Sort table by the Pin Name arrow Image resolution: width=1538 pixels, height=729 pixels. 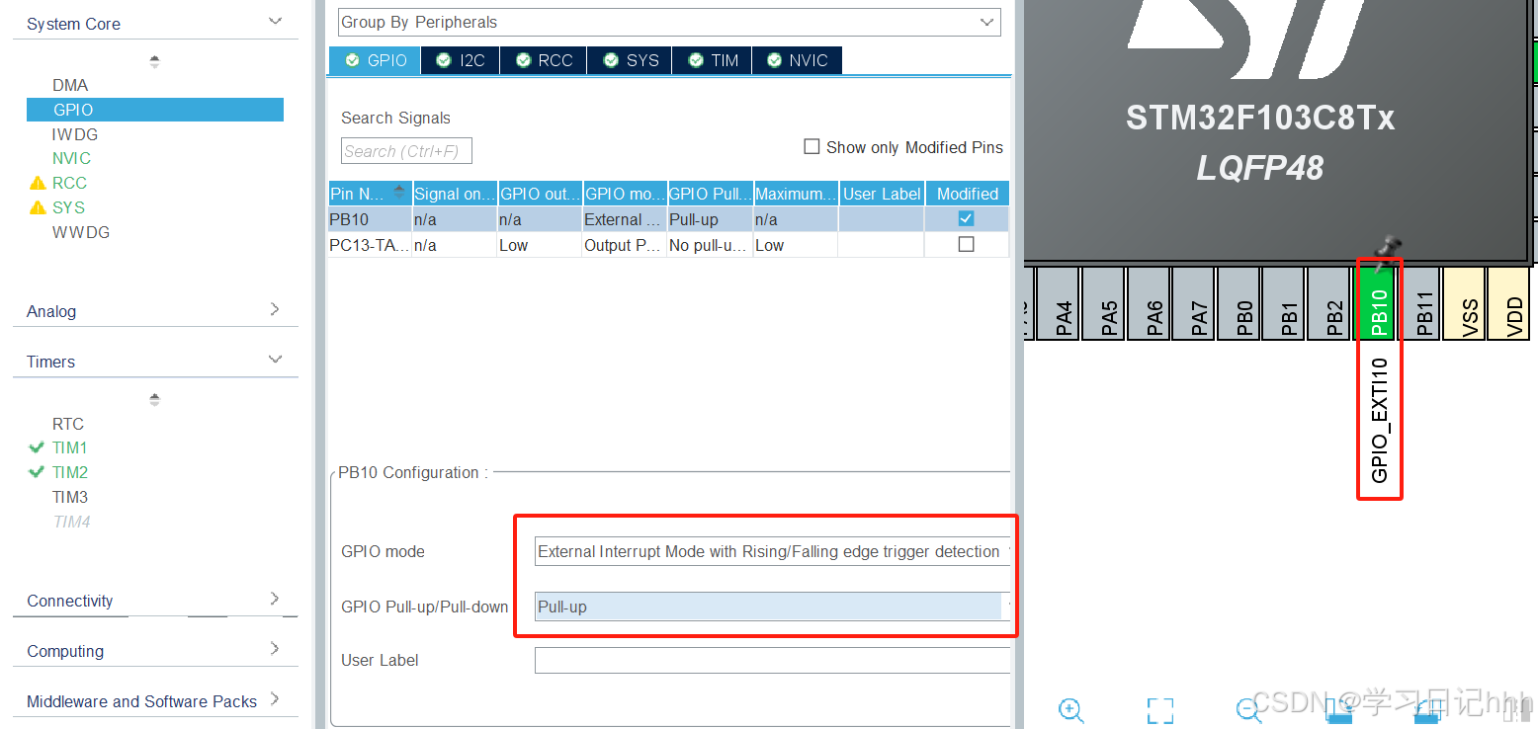coord(399,192)
